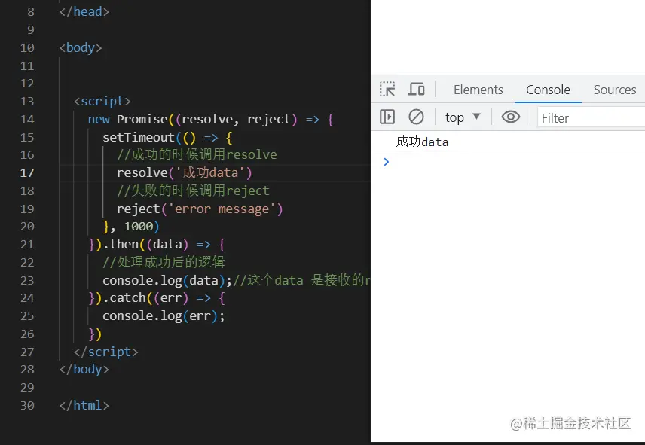Click the 1000 timeout value

139,227
